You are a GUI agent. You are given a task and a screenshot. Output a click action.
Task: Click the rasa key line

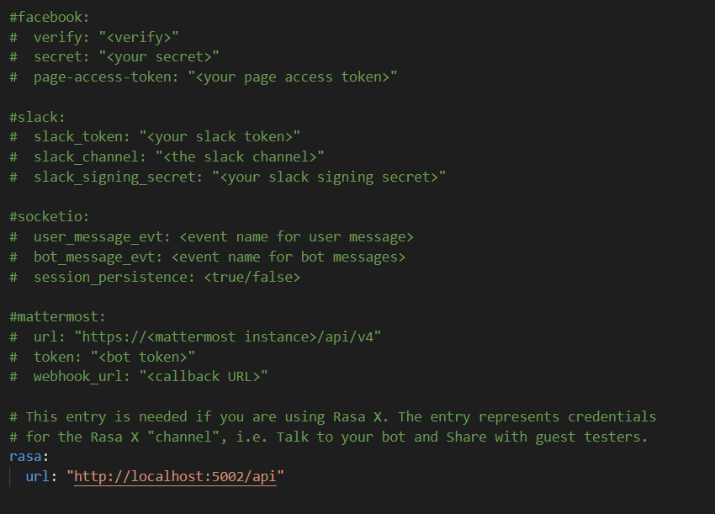[x=29, y=457]
